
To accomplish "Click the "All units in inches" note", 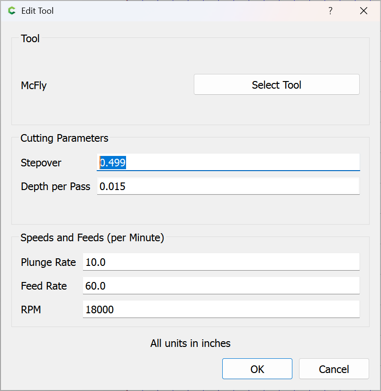I will tap(190, 343).
